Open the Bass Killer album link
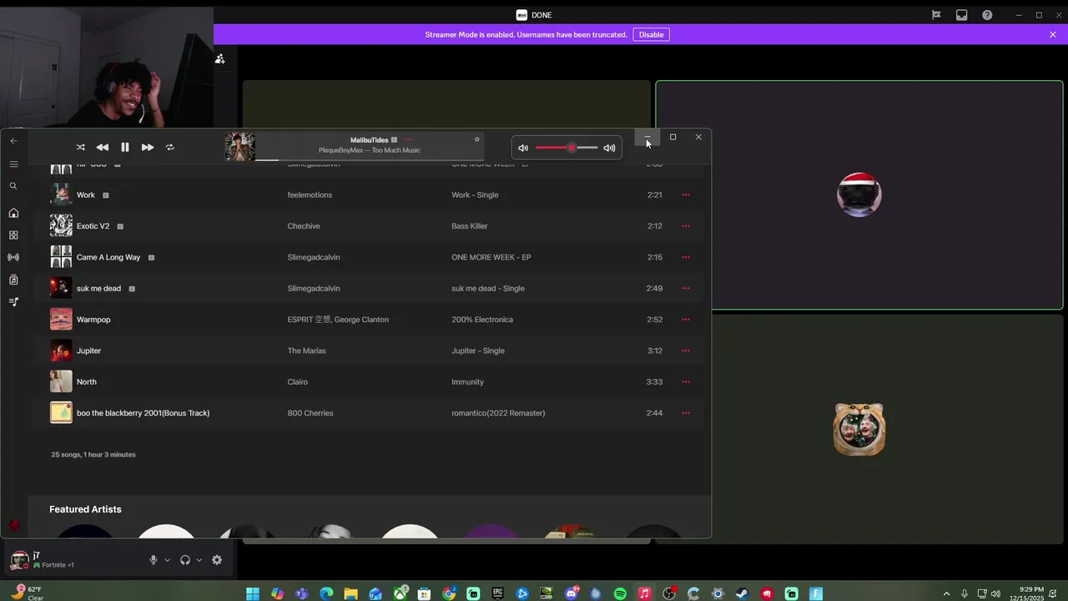 (469, 226)
